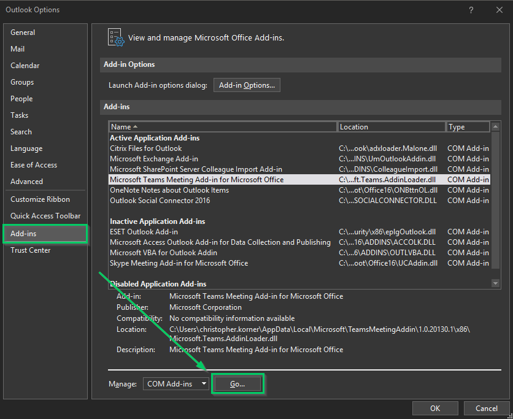This screenshot has height=419, width=513.
Task: Open the Trust Center settings page
Action: (30, 250)
